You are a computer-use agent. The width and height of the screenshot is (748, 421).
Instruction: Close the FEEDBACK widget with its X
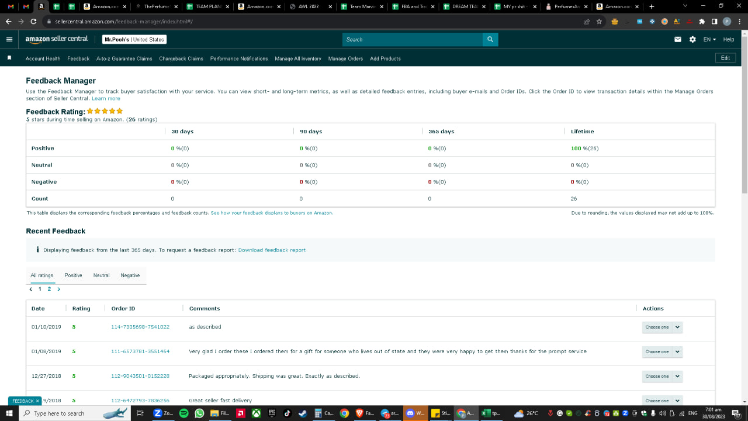(x=37, y=401)
